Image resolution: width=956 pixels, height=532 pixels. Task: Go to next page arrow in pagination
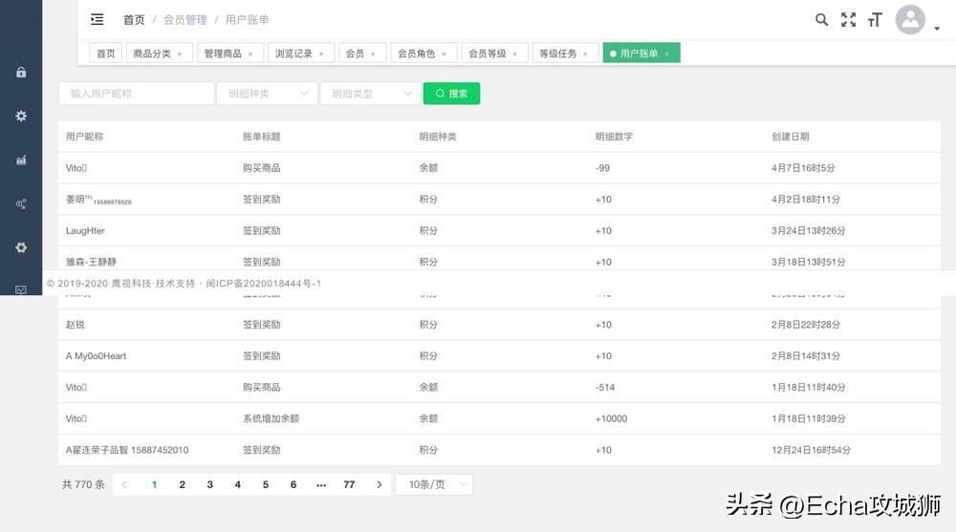[x=380, y=484]
